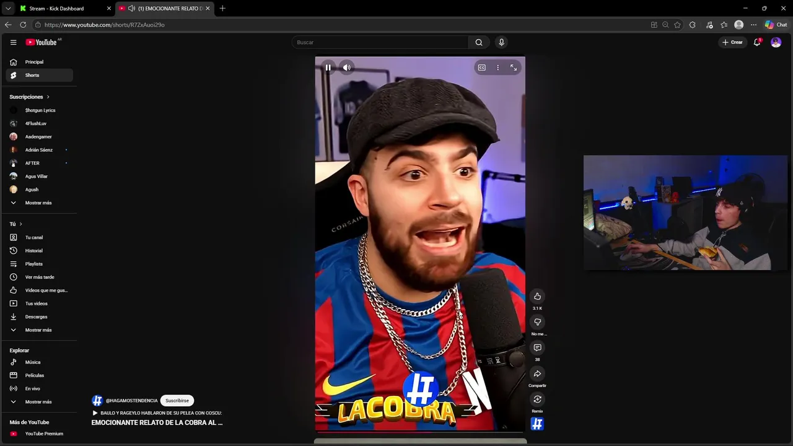The height and width of the screenshot is (446, 793).
Task: Dislike the Short with thumbs down
Action: [x=537, y=322]
